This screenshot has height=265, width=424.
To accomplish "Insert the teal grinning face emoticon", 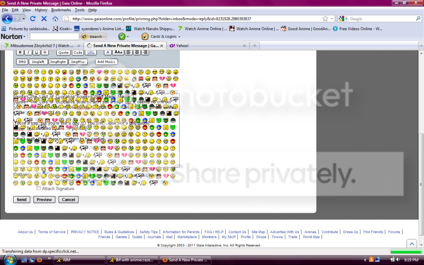I will 78,79.
